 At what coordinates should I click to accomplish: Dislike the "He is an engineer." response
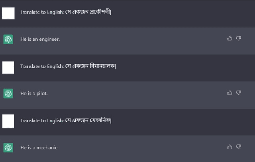pyautogui.click(x=239, y=38)
